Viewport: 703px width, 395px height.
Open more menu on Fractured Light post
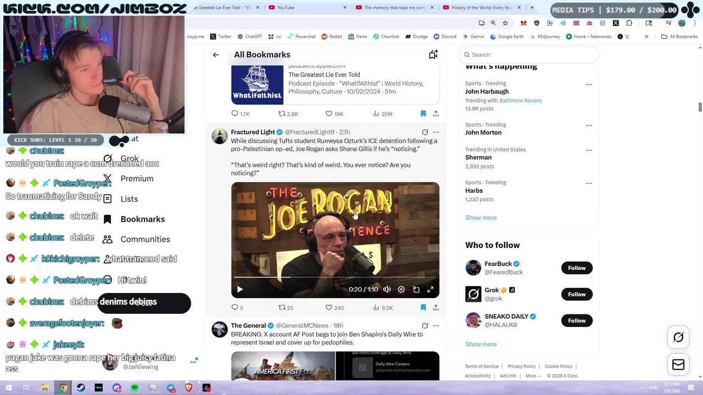click(436, 132)
